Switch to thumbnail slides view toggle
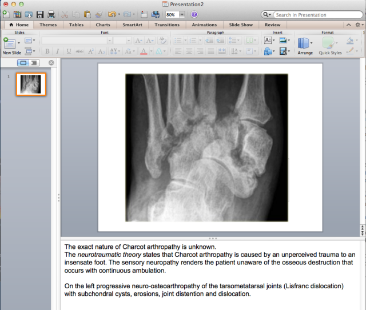366x310 pixels. point(23,63)
